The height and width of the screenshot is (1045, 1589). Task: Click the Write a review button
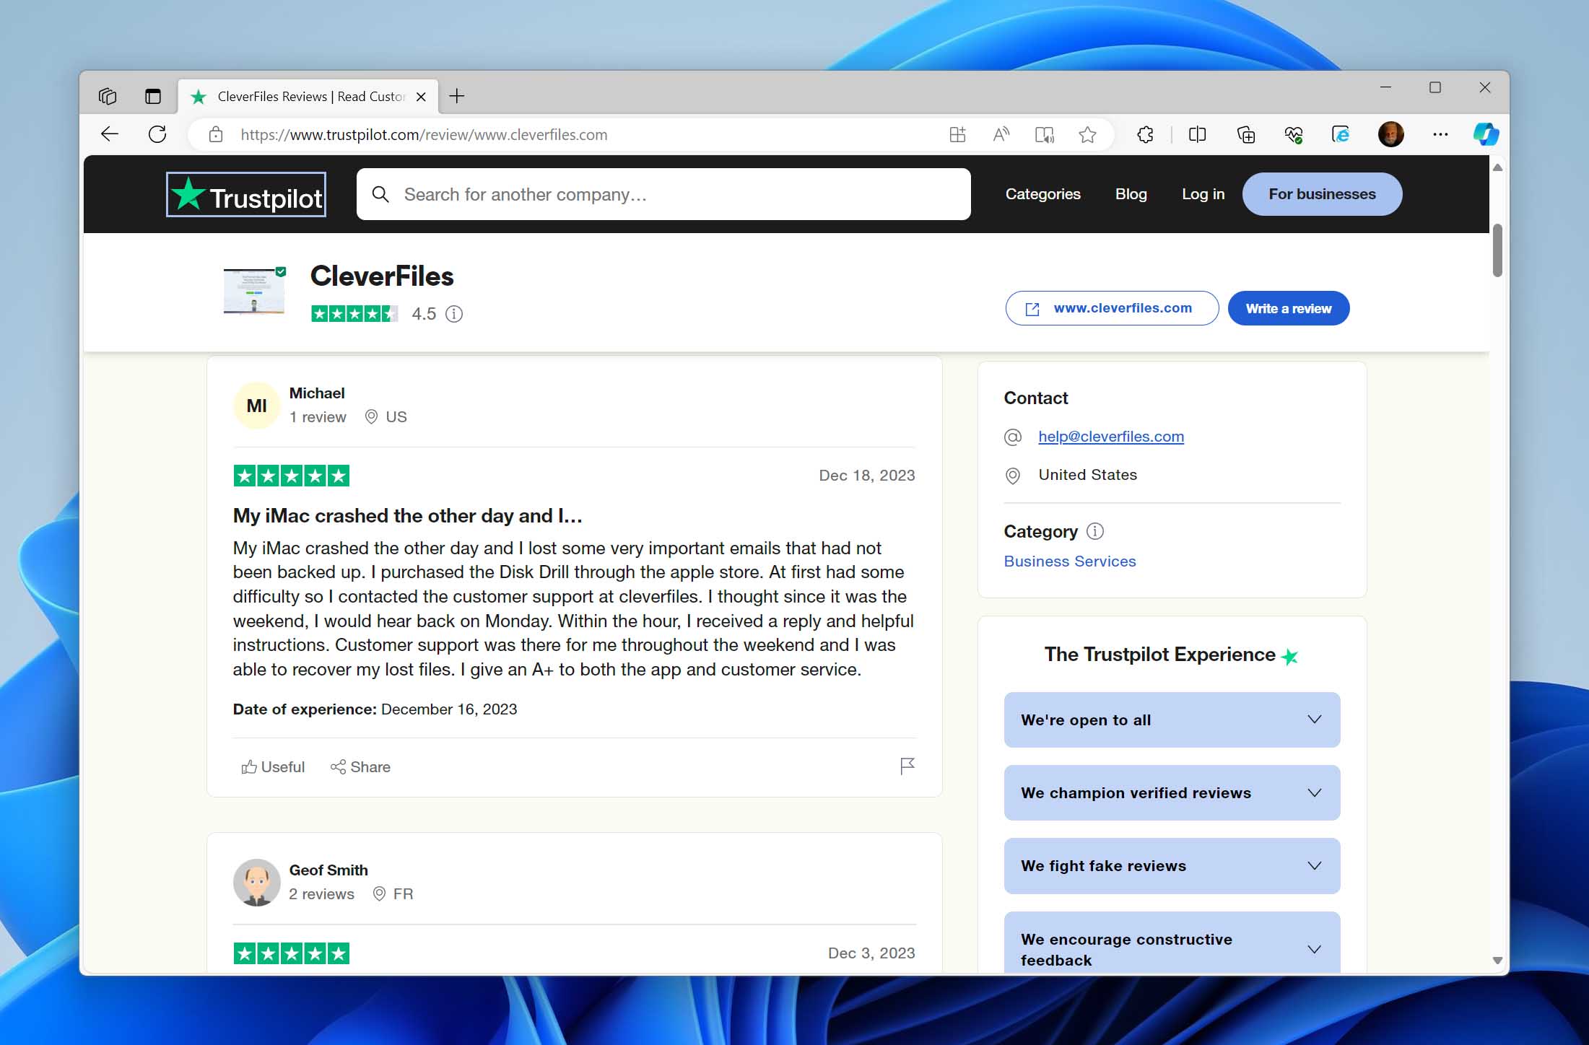tap(1288, 308)
